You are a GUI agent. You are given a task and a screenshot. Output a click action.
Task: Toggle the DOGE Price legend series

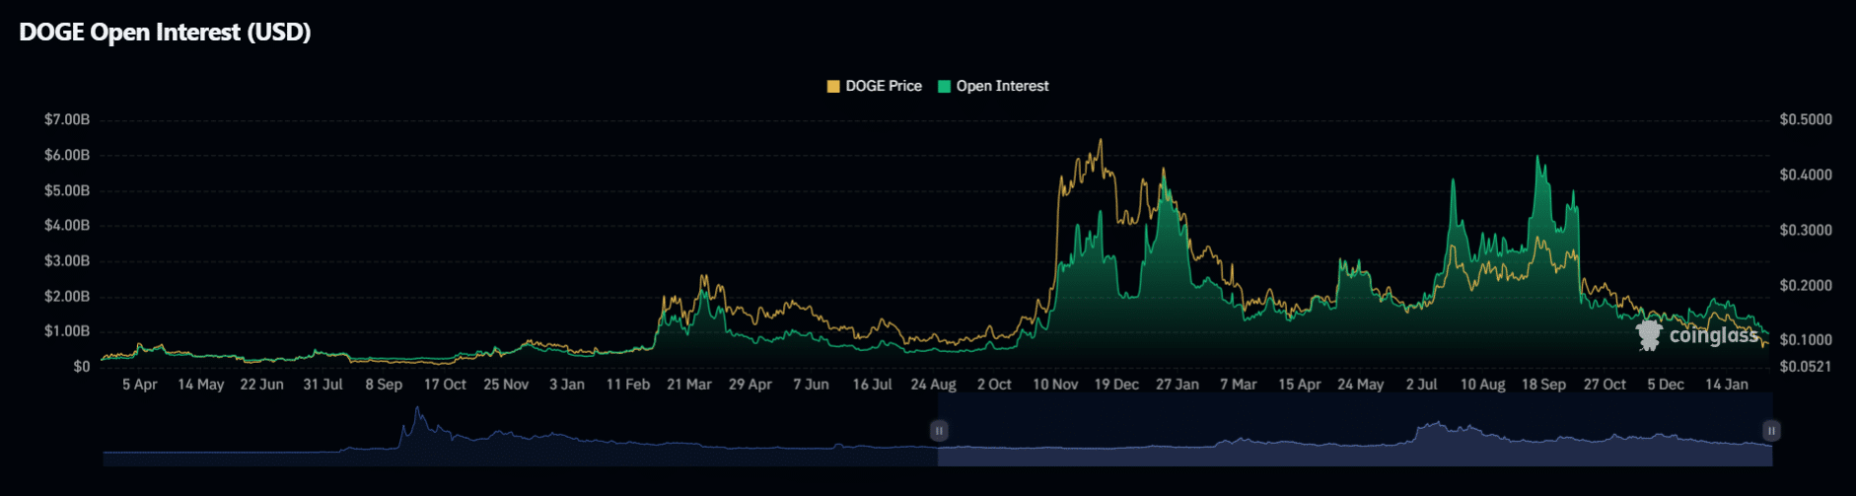[x=874, y=86]
